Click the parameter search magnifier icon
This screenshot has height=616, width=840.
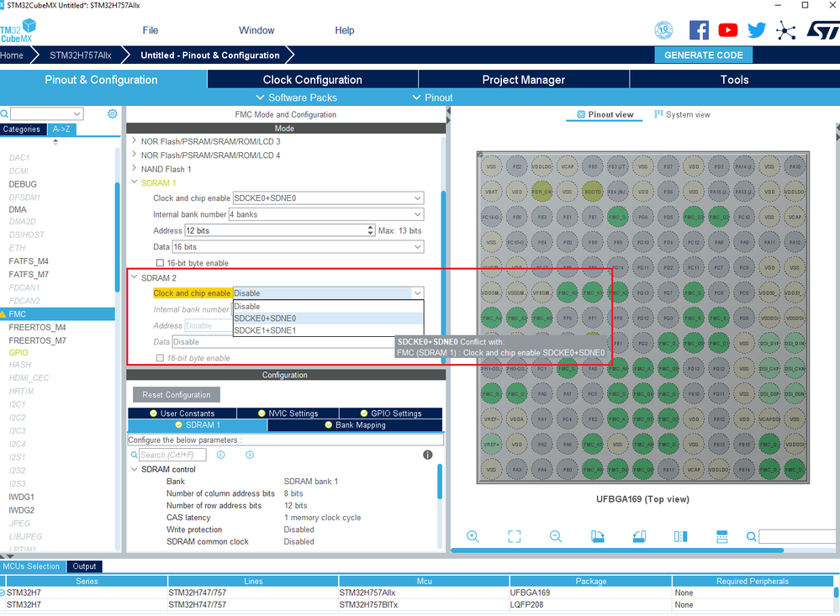(134, 455)
